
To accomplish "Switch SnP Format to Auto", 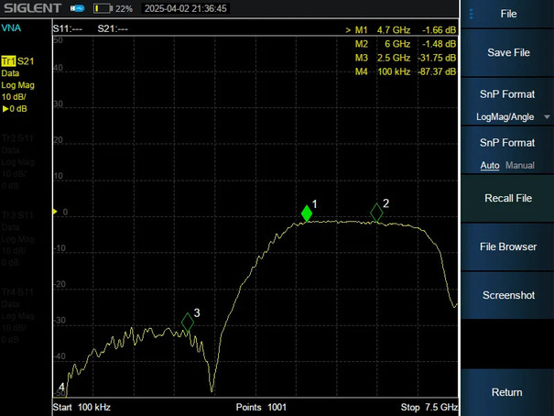I will pyautogui.click(x=490, y=165).
